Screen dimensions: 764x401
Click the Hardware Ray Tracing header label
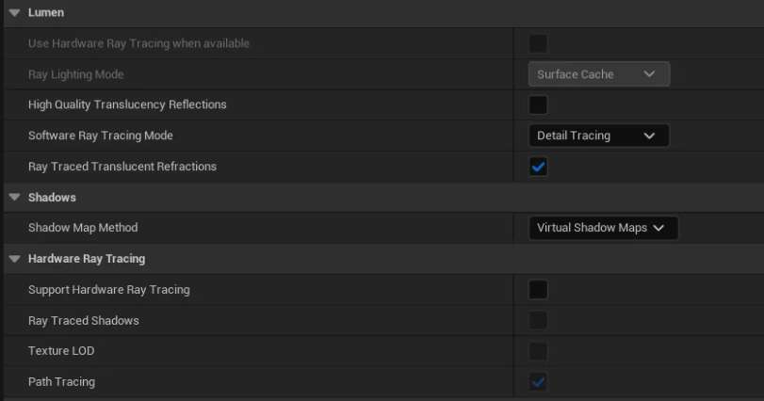pyautogui.click(x=87, y=259)
